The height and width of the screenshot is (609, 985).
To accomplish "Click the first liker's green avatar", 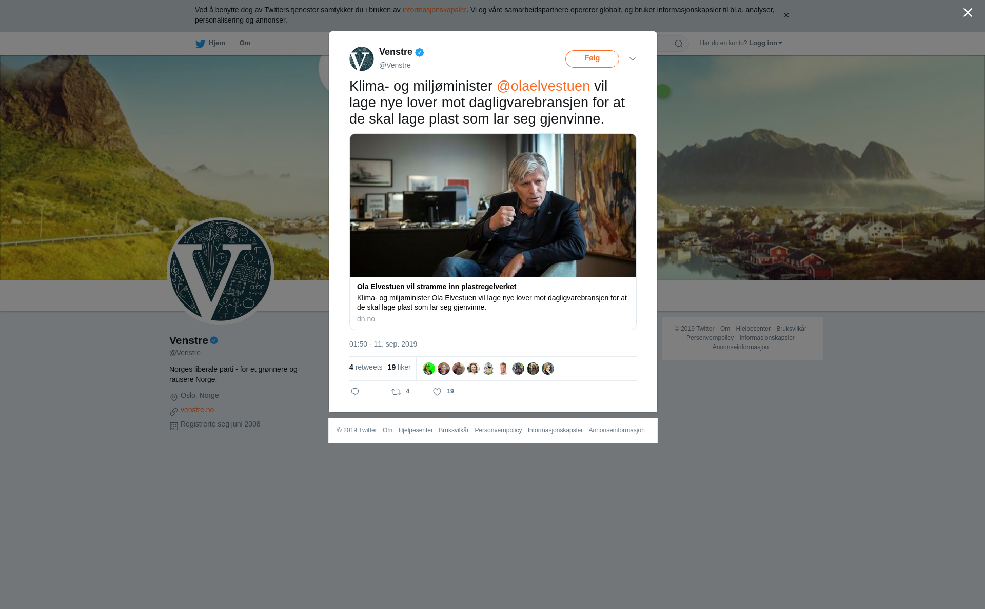I will click(429, 369).
